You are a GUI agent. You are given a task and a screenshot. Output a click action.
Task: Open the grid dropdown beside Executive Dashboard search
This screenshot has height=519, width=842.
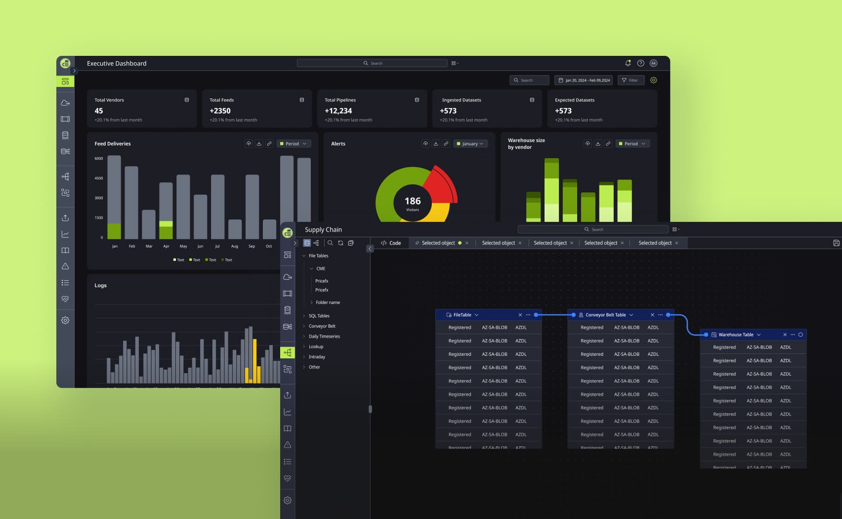tap(455, 63)
